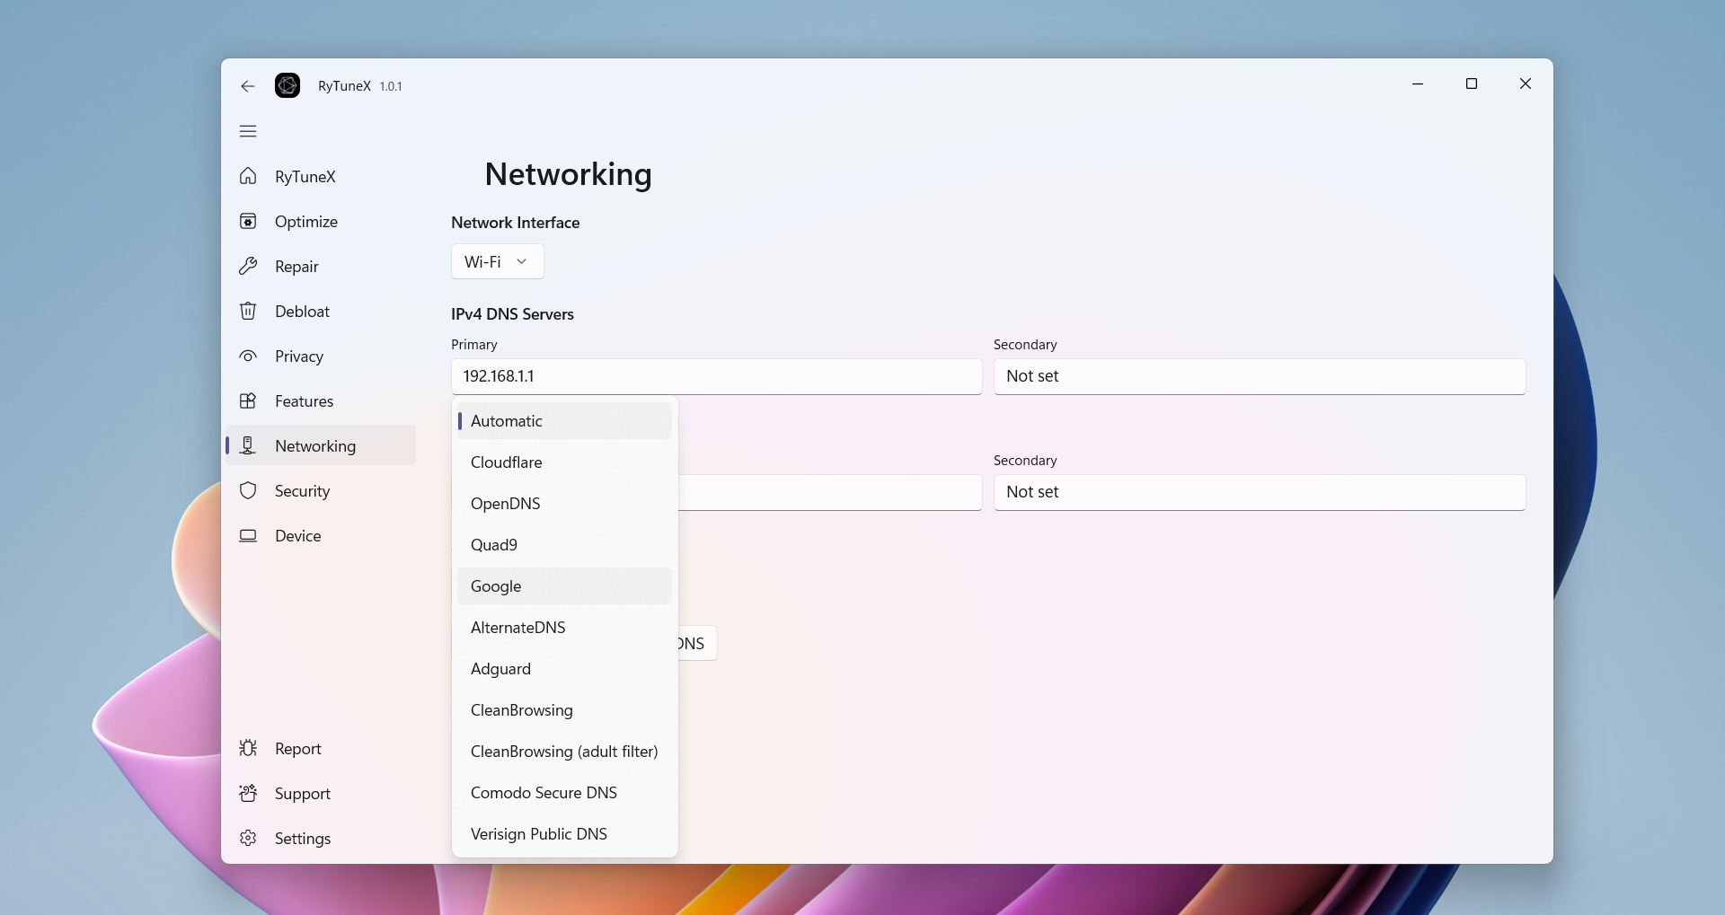Viewport: 1725px width, 915px height.
Task: Choose Adguard DNS option
Action: tap(564, 669)
